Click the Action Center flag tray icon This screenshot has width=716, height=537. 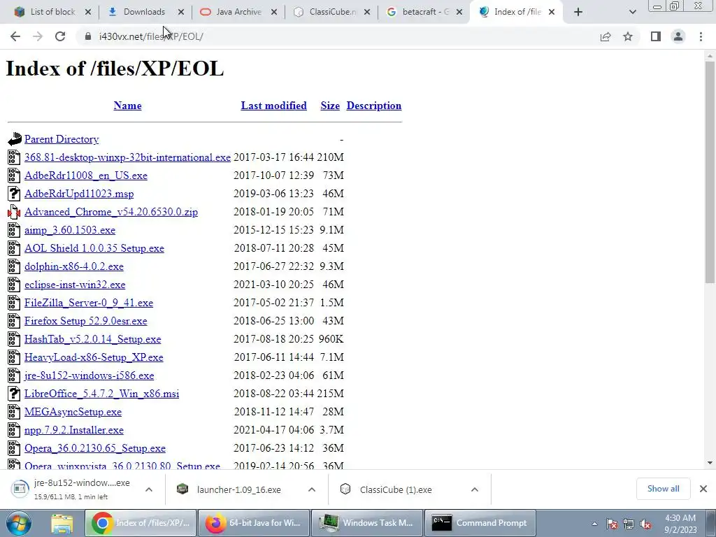pyautogui.click(x=612, y=524)
